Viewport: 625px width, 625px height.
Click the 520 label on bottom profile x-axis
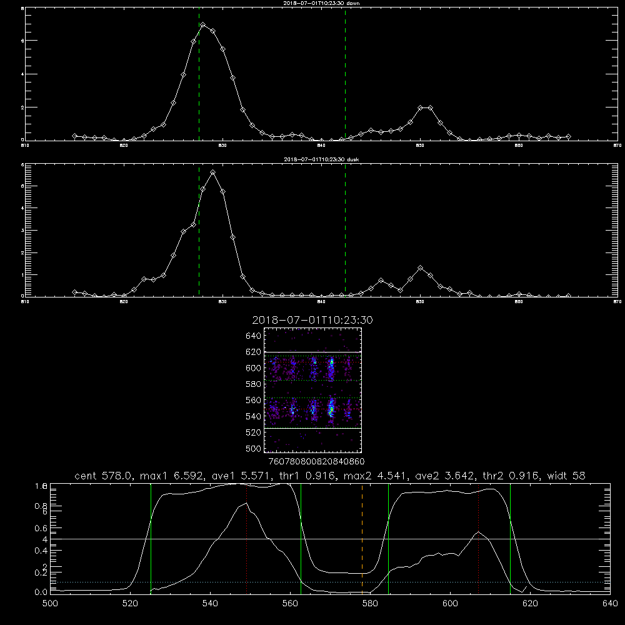(x=130, y=604)
